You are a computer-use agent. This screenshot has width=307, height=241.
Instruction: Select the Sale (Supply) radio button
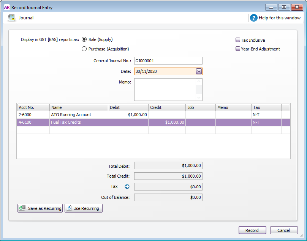84,39
